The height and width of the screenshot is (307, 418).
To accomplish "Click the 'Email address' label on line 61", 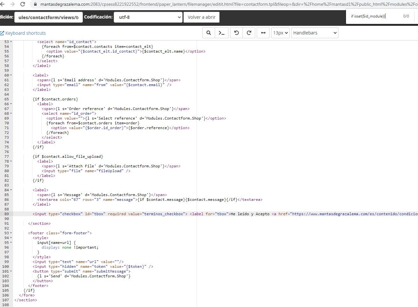I will tap(109, 80).
